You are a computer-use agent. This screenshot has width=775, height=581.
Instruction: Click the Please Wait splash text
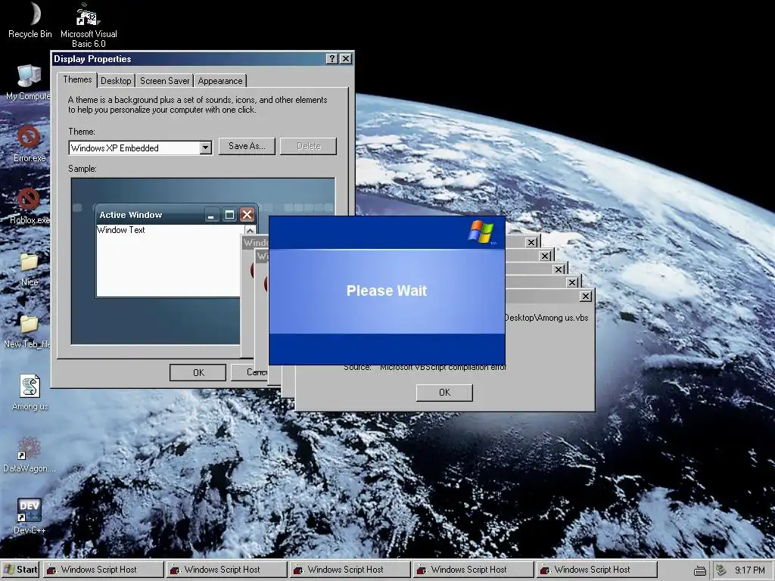[x=387, y=290]
